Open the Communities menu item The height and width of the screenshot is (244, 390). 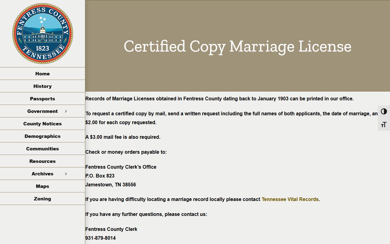coord(42,149)
